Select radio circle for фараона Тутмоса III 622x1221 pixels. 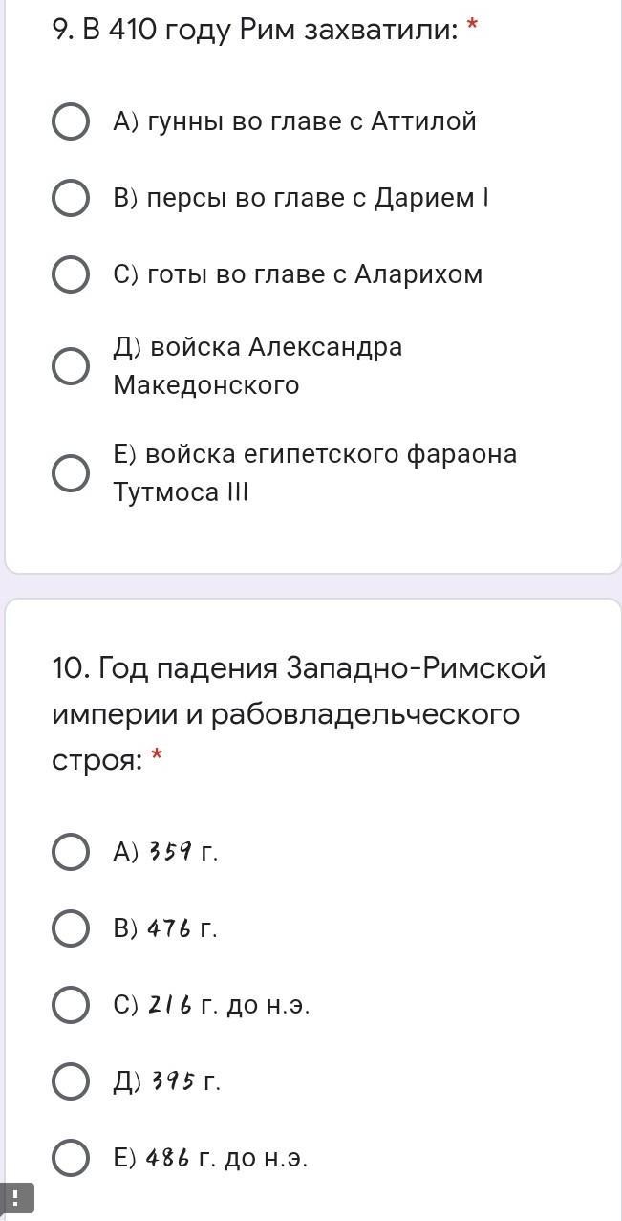[70, 472]
